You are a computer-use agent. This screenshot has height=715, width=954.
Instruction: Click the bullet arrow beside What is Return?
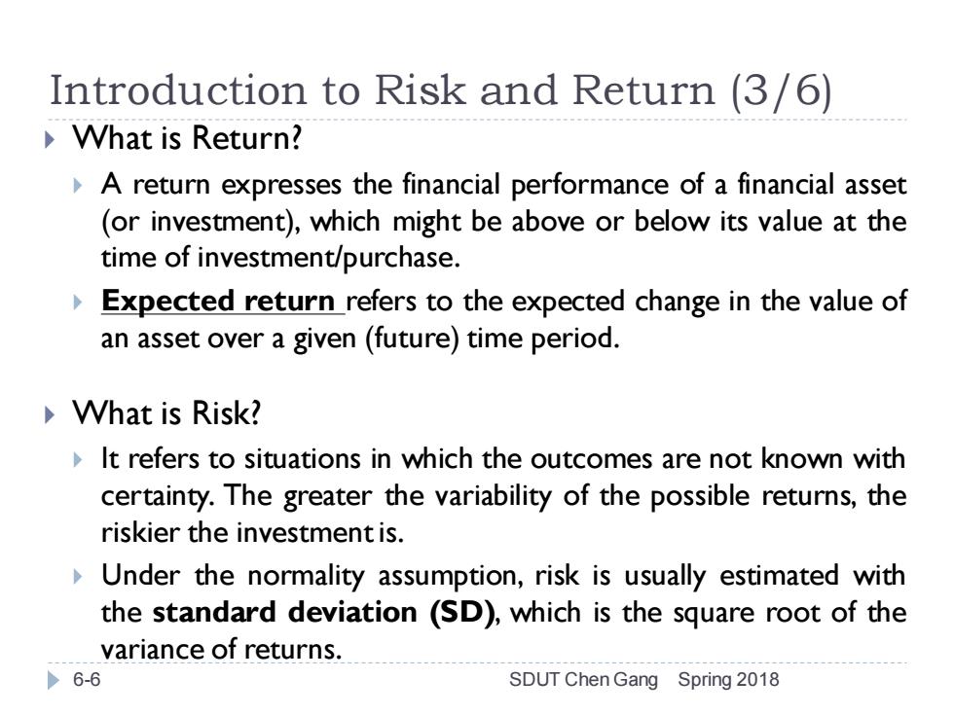click(x=50, y=140)
